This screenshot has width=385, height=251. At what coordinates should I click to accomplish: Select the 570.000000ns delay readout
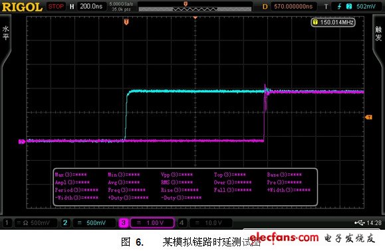coord(293,7)
